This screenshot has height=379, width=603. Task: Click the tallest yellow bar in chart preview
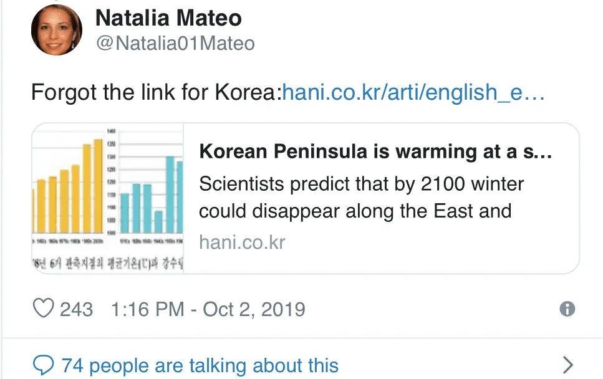pyautogui.click(x=97, y=186)
